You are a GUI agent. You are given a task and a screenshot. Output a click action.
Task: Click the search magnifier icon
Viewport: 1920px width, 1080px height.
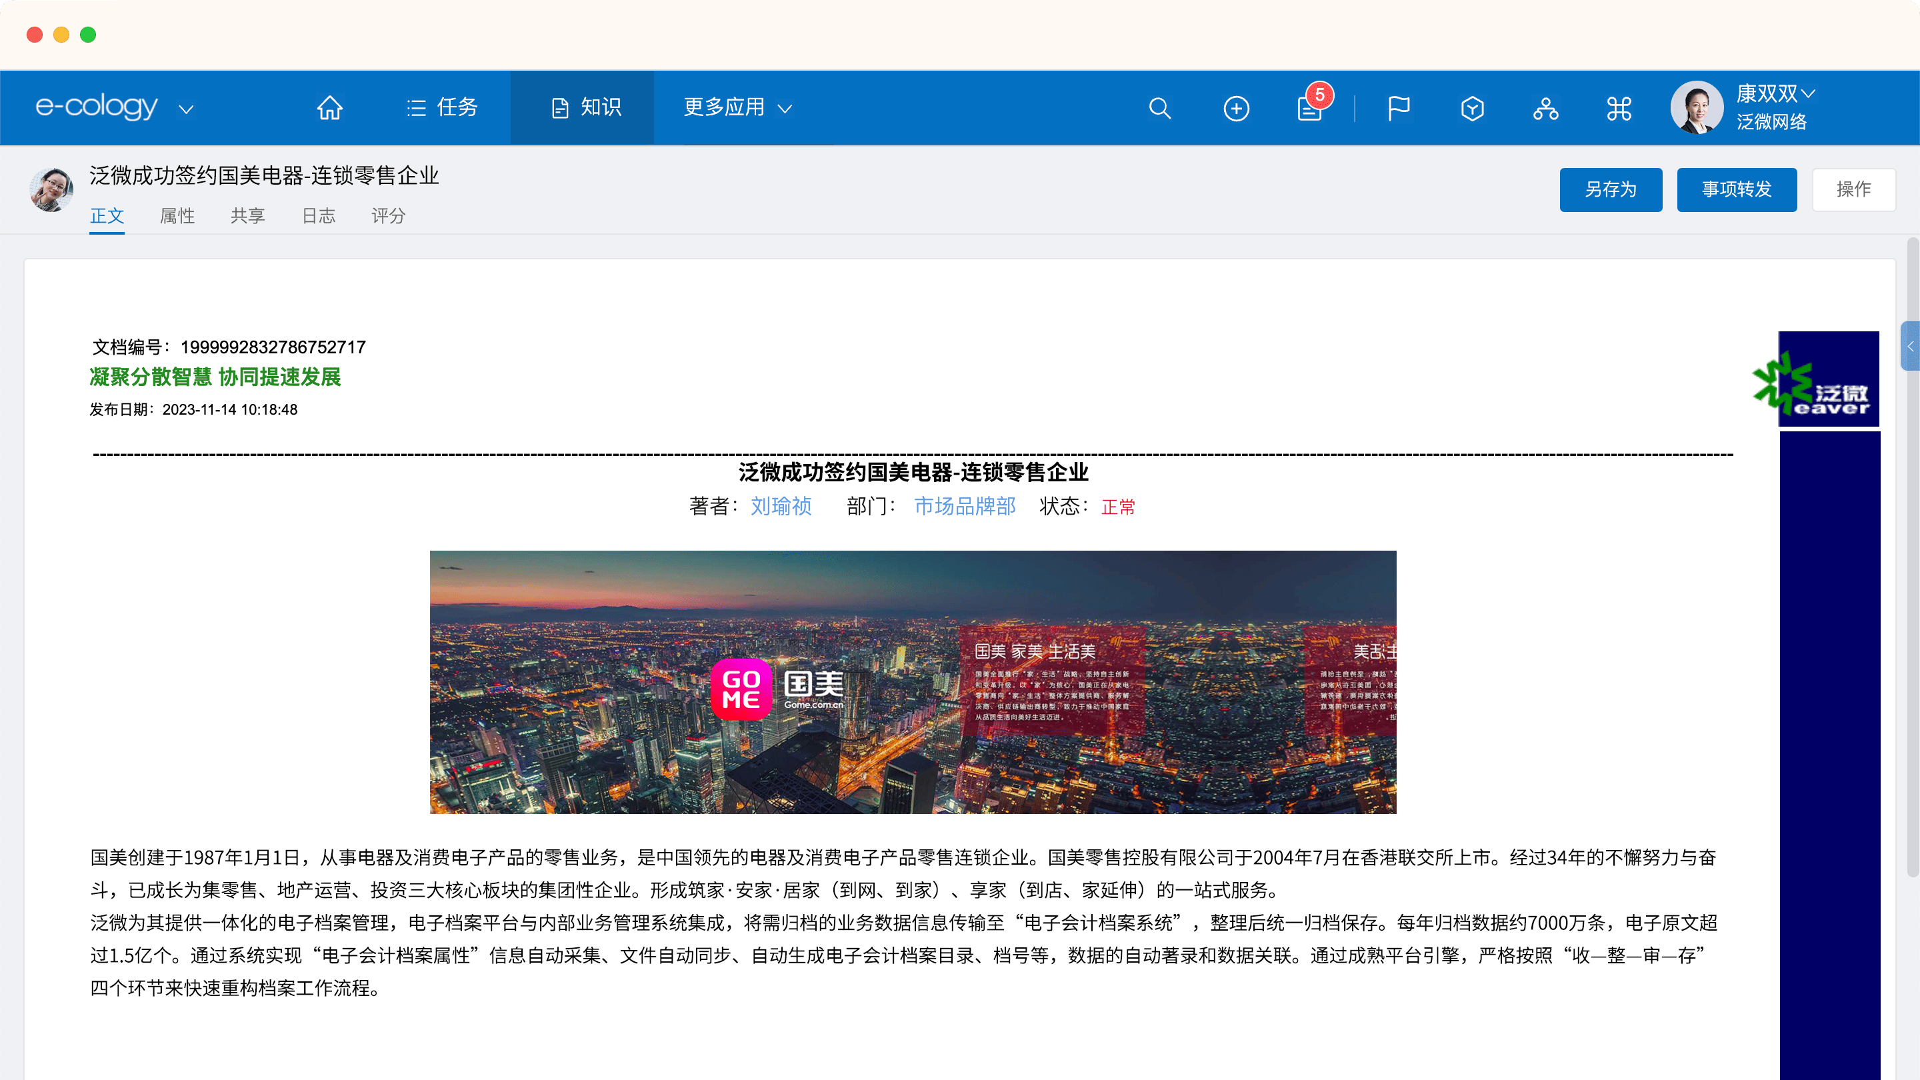coord(1160,109)
